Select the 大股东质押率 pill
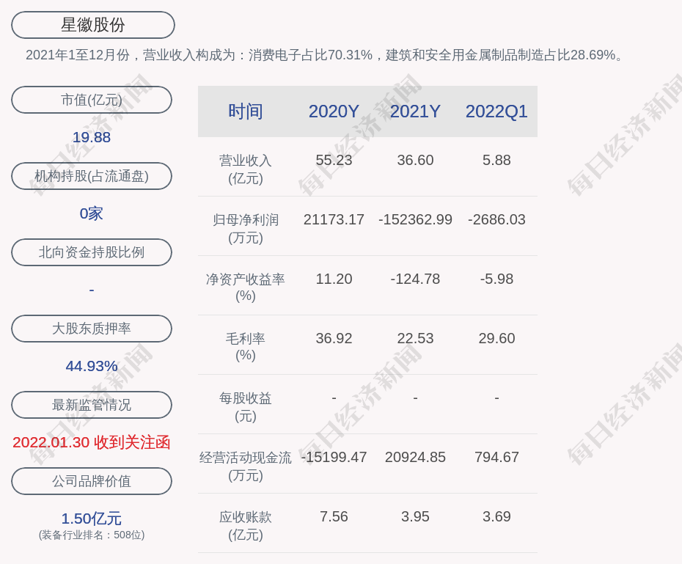The width and height of the screenshot is (682, 564). pos(92,329)
